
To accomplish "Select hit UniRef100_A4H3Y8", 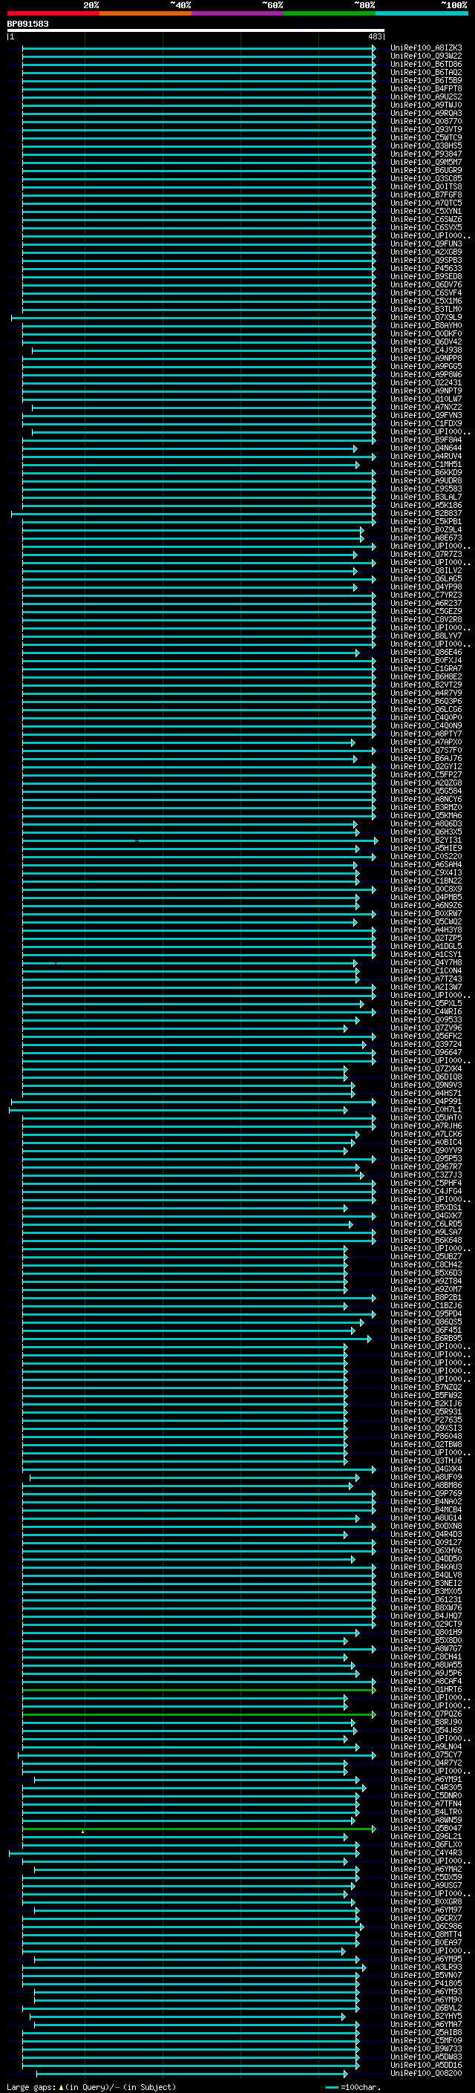I will (x=426, y=930).
